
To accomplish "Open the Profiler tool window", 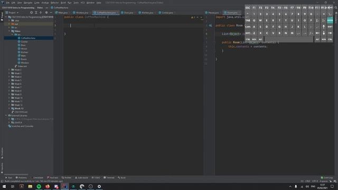I will click(x=67, y=178).
